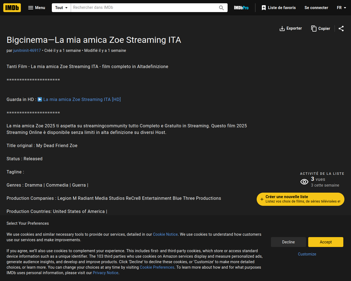Accept cookies
Screen dimensions: 351x281
[326, 242]
